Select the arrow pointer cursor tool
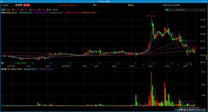Screen dimensions: 208x112 pos(187,110)
